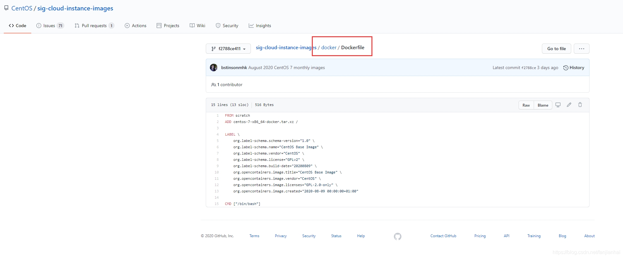Switch to the Issues tab
Image resolution: width=623 pixels, height=258 pixels.
tap(50, 26)
